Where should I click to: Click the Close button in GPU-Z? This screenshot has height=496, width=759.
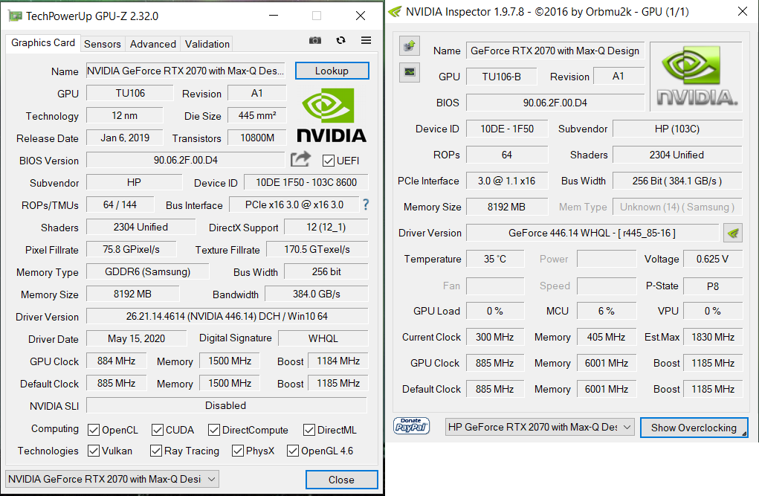(x=342, y=480)
